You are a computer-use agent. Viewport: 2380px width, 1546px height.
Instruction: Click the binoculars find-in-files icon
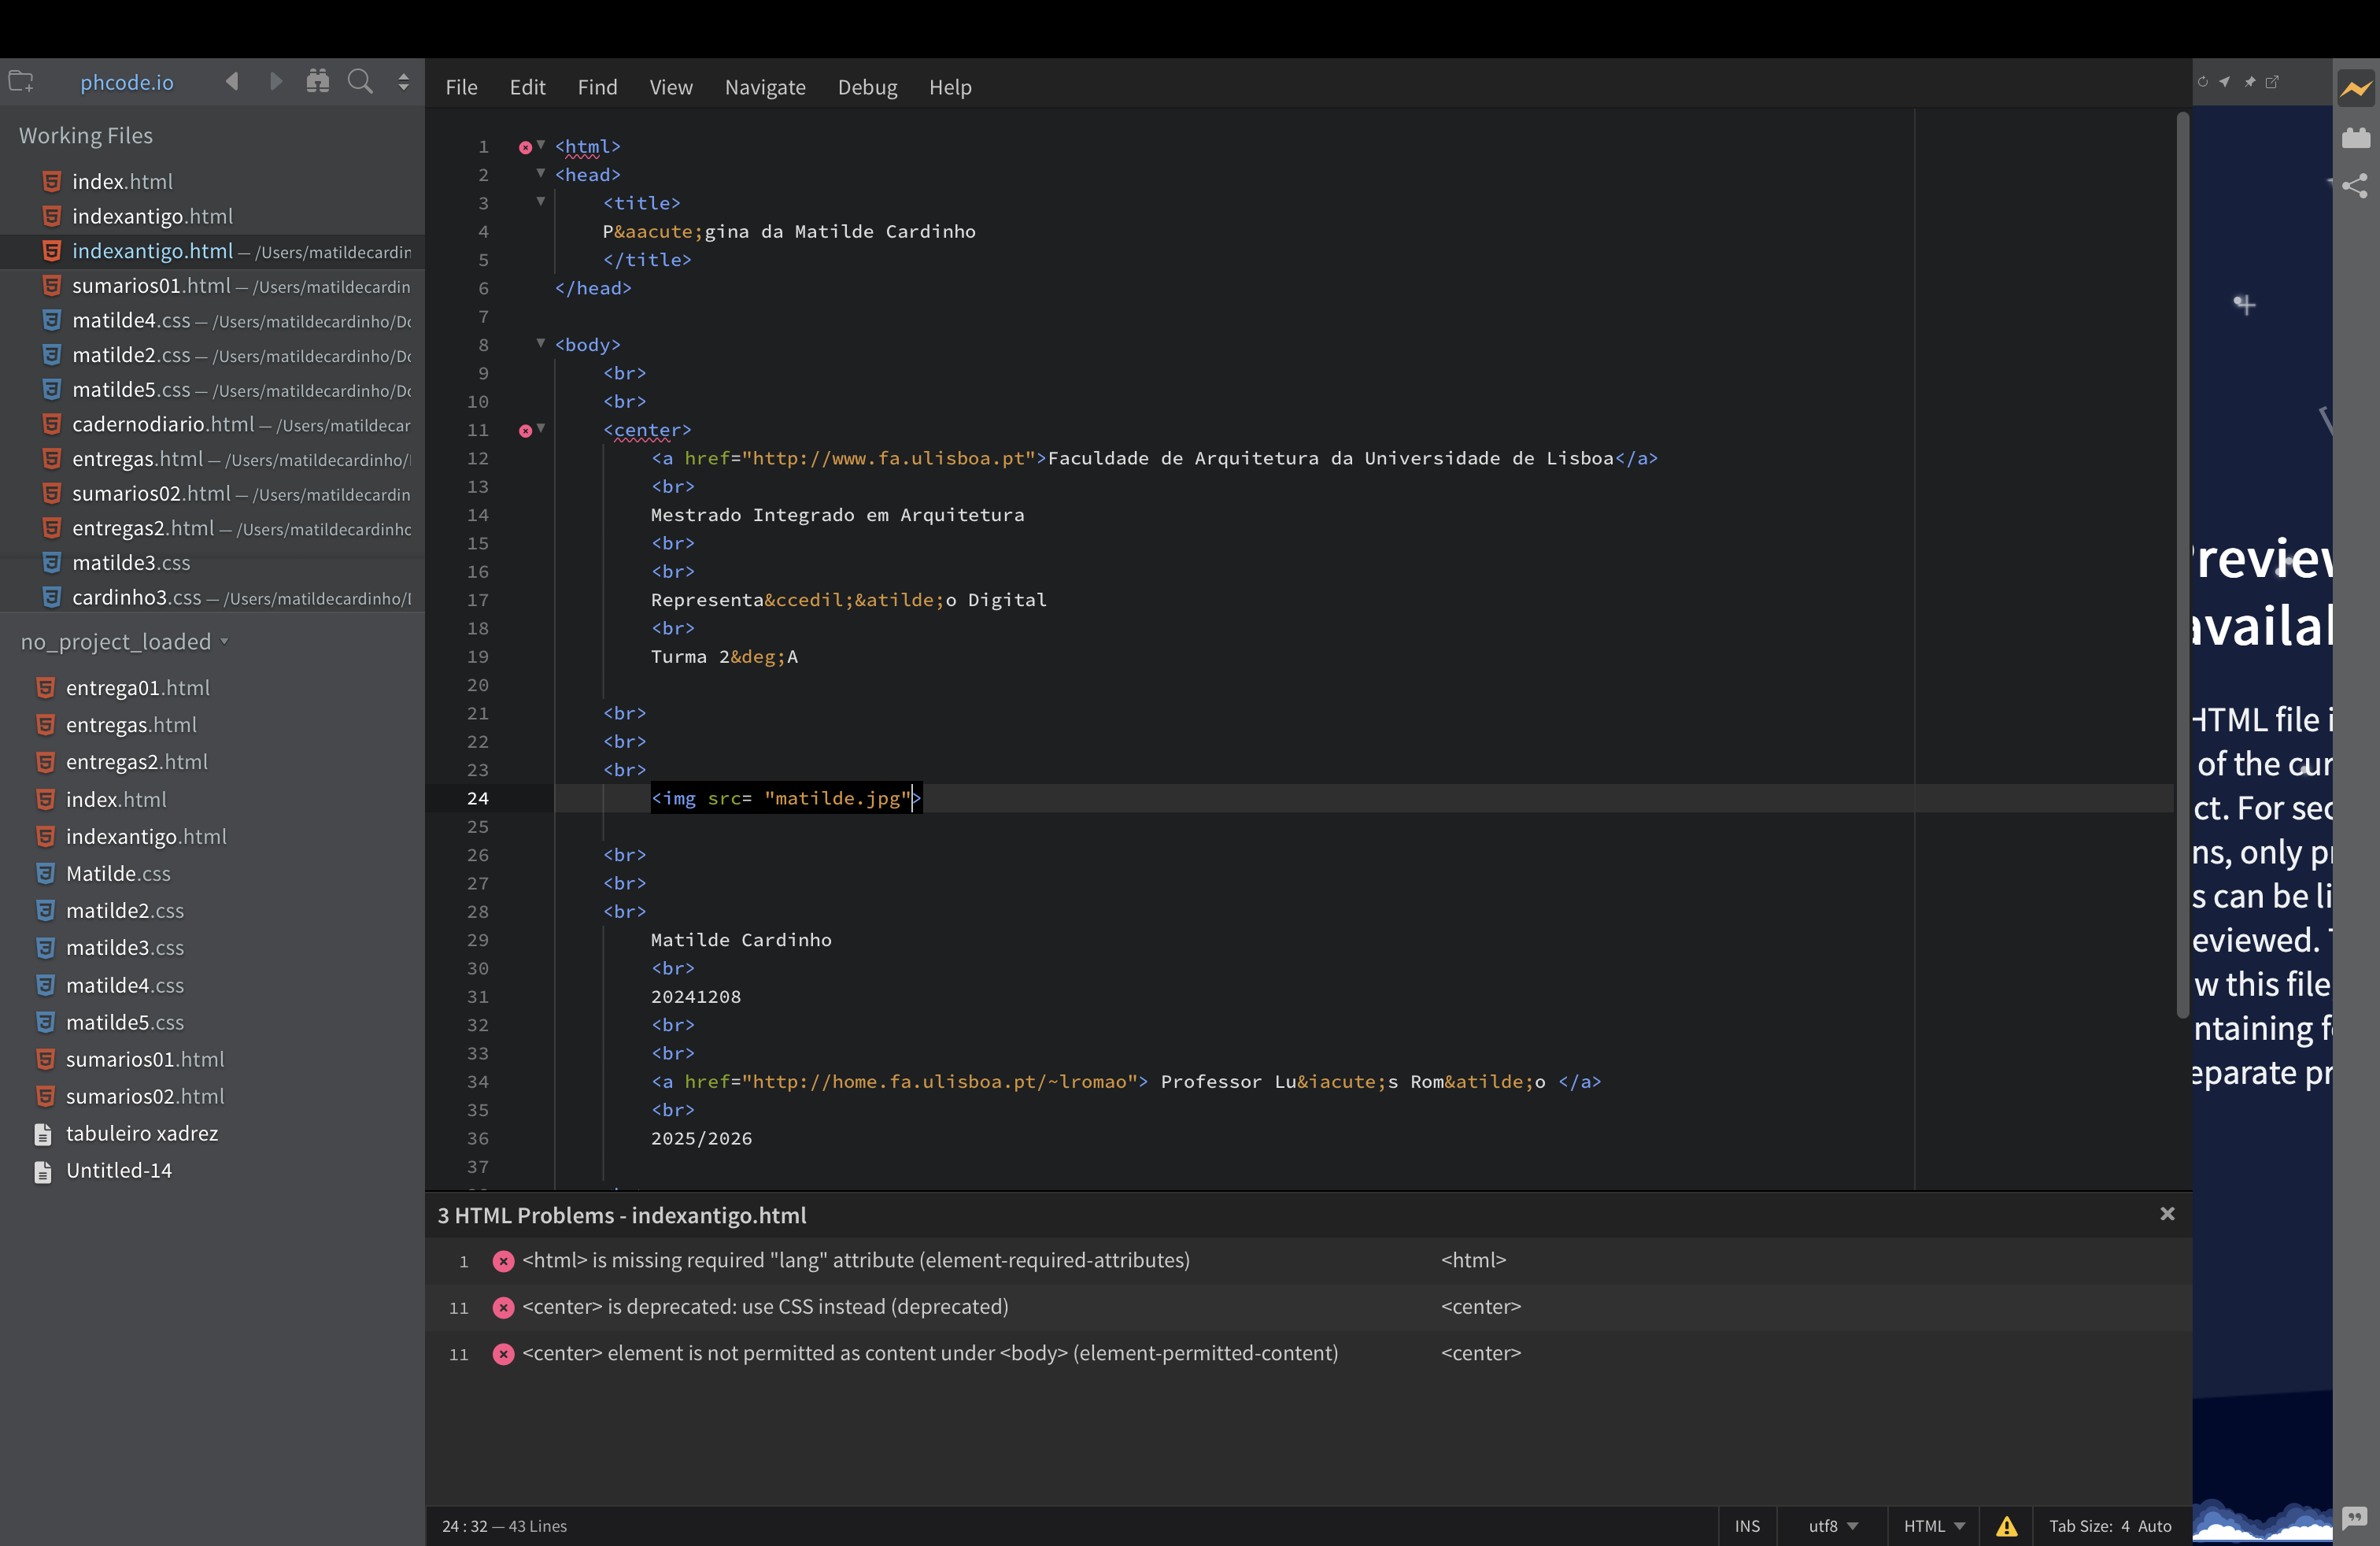(318, 82)
